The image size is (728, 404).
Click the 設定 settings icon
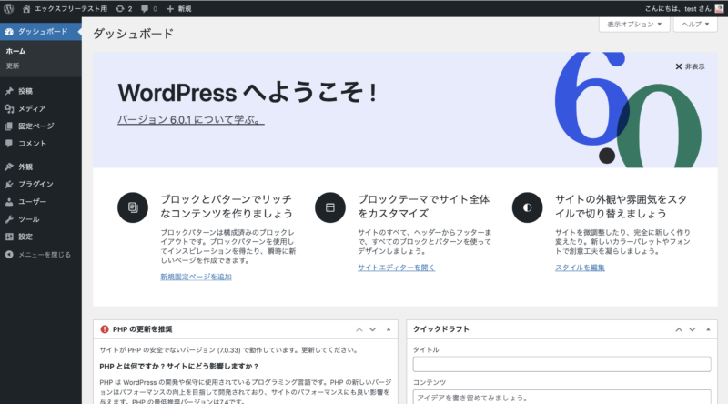click(x=9, y=237)
